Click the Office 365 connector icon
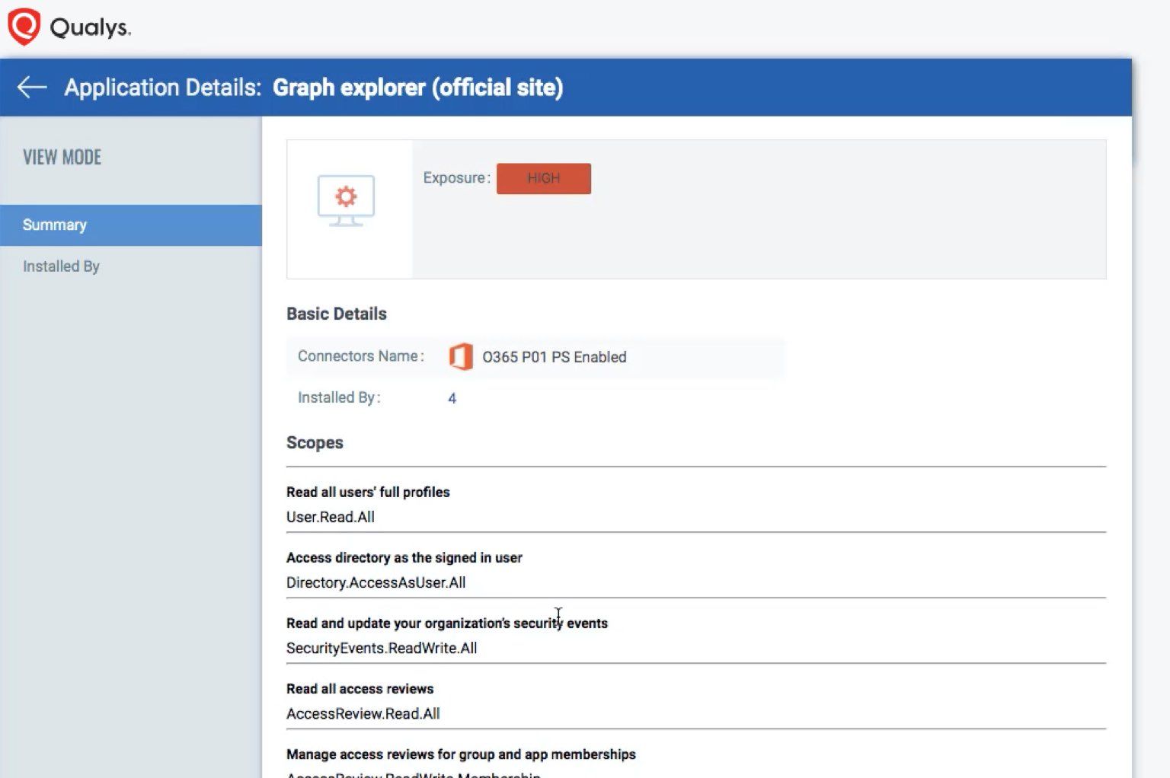 462,356
